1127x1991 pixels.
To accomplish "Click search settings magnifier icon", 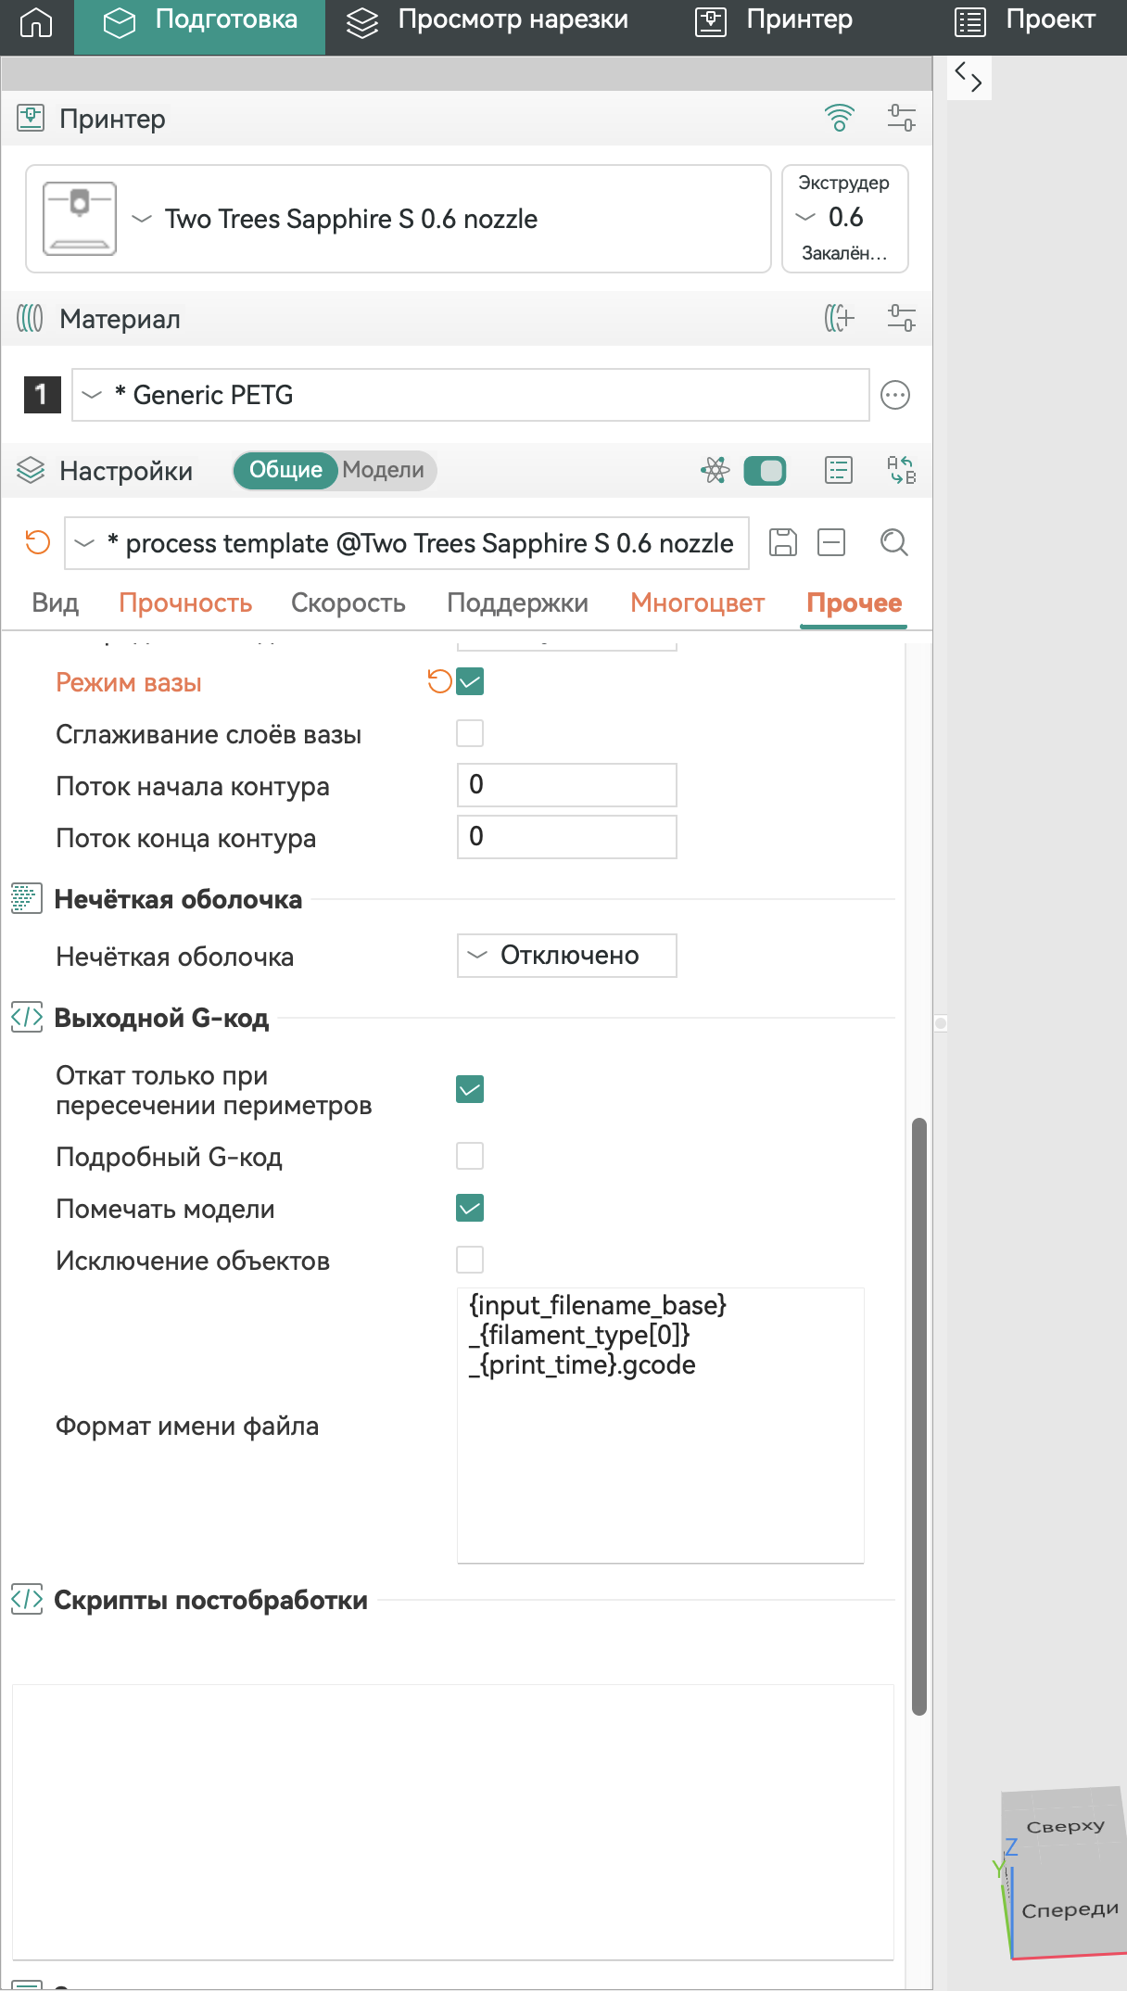I will click(x=893, y=542).
